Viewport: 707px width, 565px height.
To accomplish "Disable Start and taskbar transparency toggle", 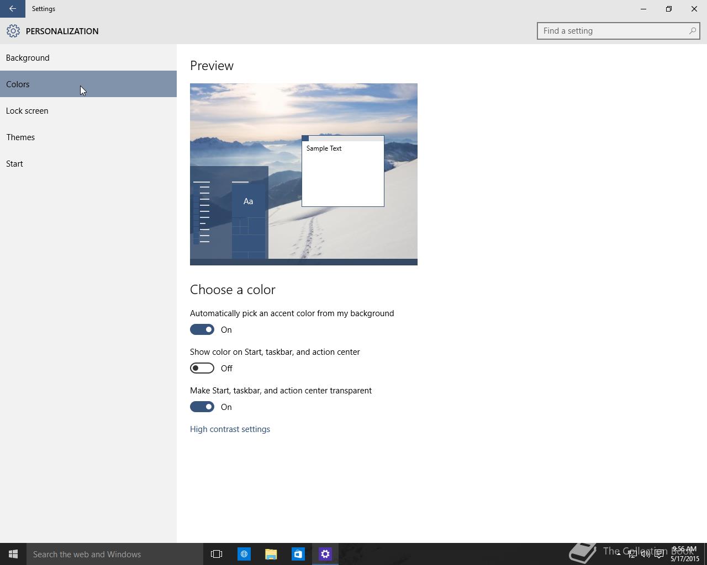I will [202, 407].
